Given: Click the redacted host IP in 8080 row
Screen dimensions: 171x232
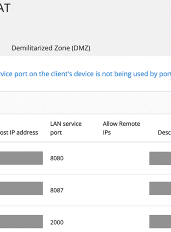Looking at the screenshot, I should tap(21, 158).
